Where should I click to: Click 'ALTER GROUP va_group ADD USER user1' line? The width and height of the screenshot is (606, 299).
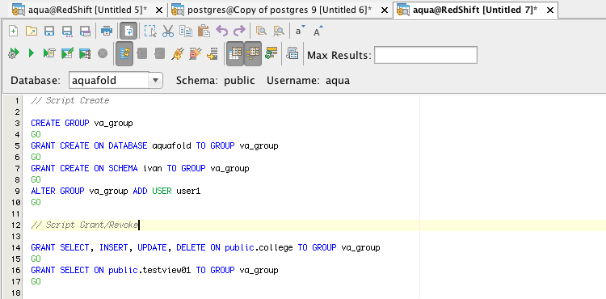click(116, 191)
